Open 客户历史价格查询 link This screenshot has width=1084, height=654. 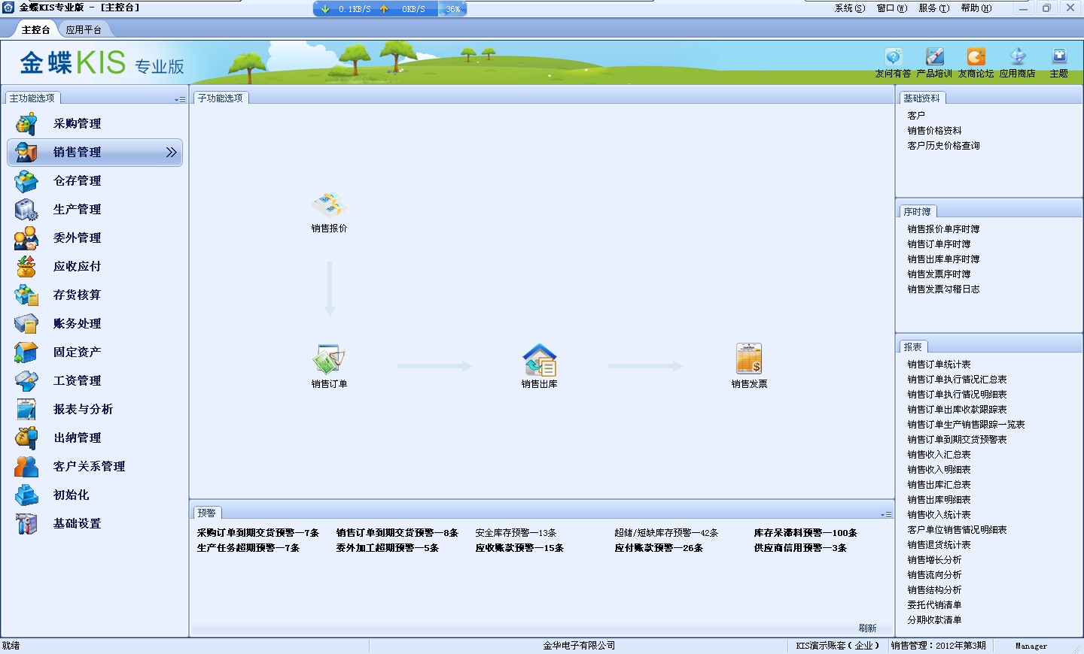click(943, 146)
